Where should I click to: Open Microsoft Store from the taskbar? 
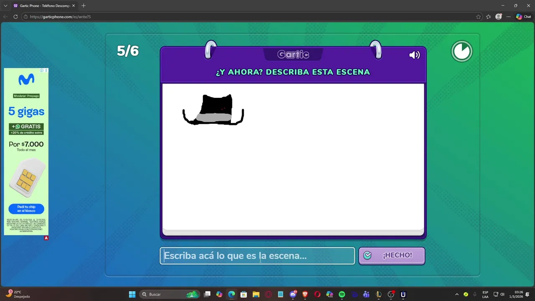pyautogui.click(x=244, y=294)
